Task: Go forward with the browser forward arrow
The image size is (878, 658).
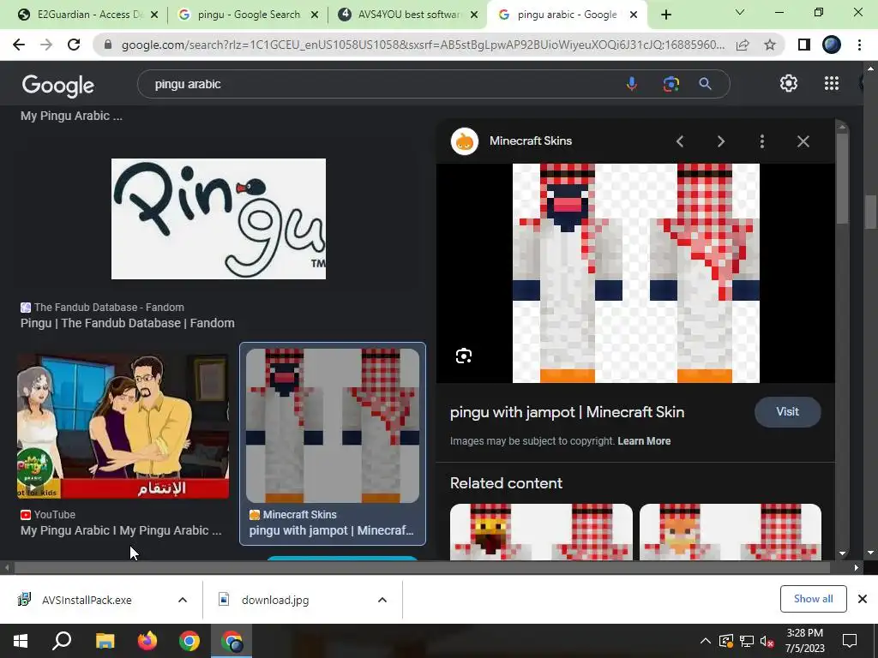Action: pyautogui.click(x=46, y=45)
